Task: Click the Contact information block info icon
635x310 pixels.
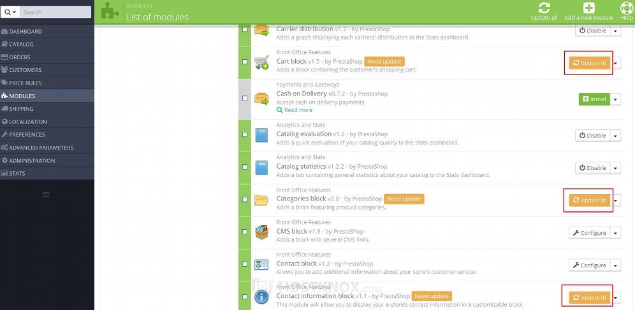Action: [261, 297]
